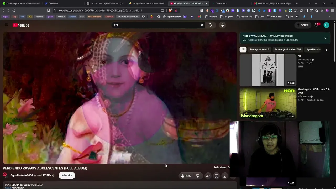
Task: Open the QR code extension icon
Action: [201, 10]
